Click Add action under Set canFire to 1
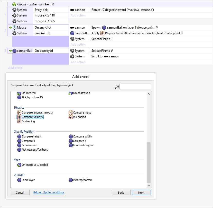Screen dimensions: 213x208 (x=78, y=45)
